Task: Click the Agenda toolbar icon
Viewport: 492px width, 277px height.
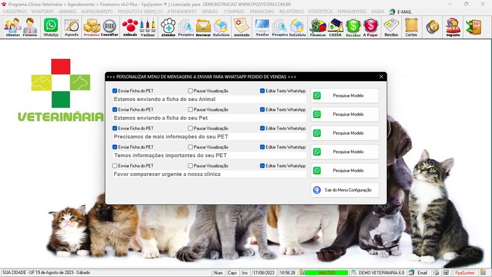Action: click(x=71, y=26)
